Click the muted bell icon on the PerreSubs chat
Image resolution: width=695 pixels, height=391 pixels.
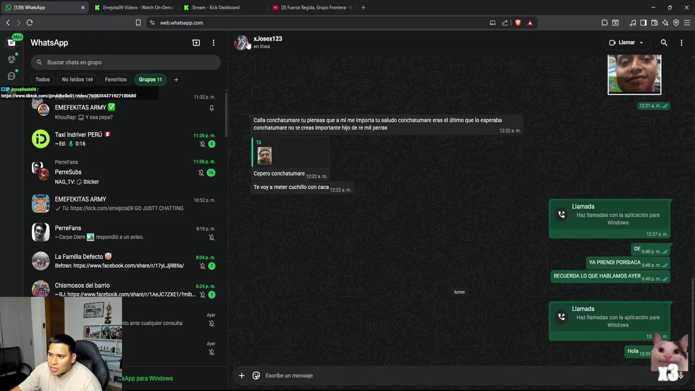click(x=201, y=173)
